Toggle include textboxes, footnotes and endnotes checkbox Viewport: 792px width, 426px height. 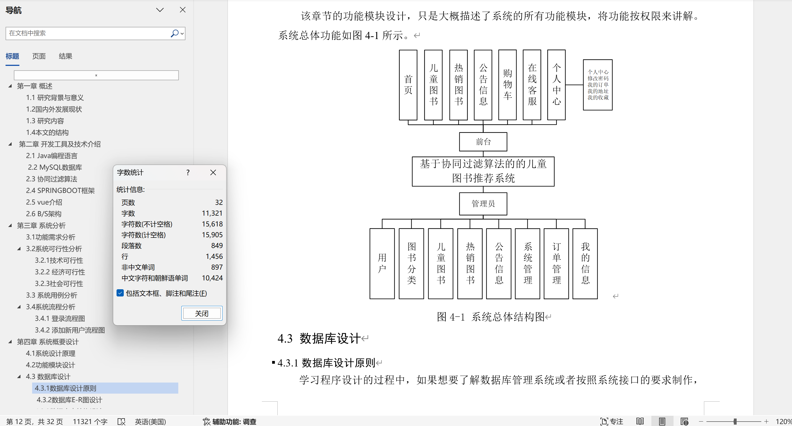coord(120,293)
